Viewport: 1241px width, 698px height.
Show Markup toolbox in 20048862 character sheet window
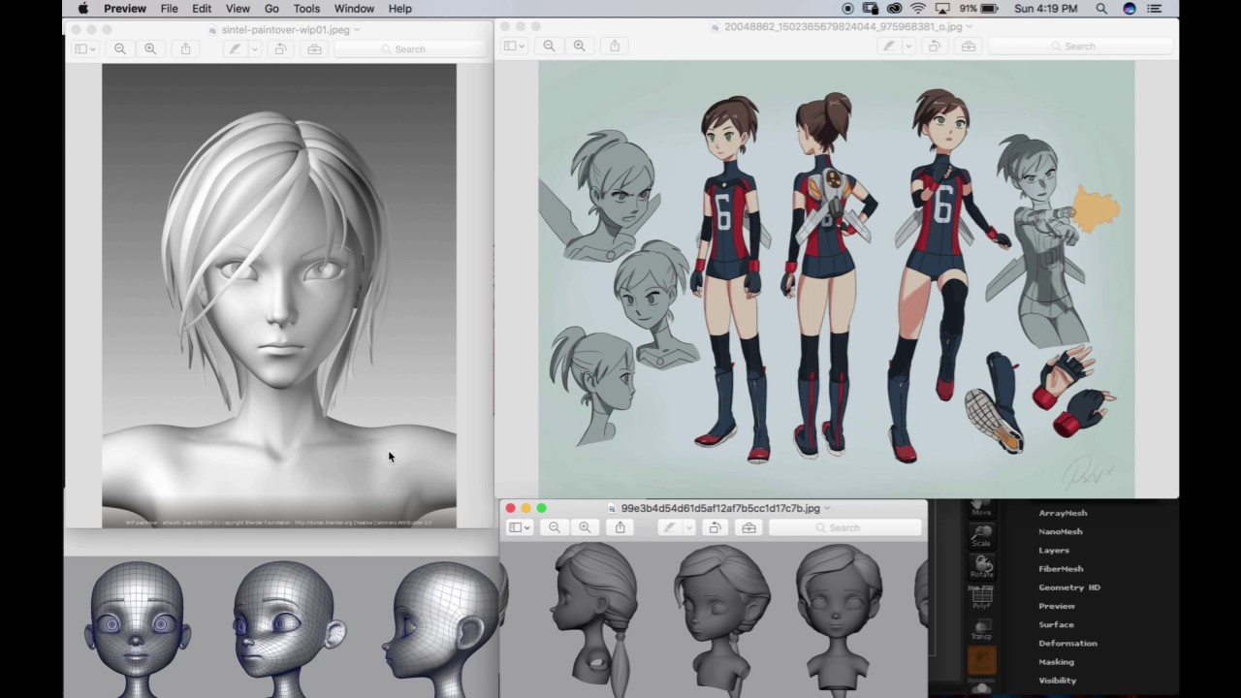click(x=969, y=46)
